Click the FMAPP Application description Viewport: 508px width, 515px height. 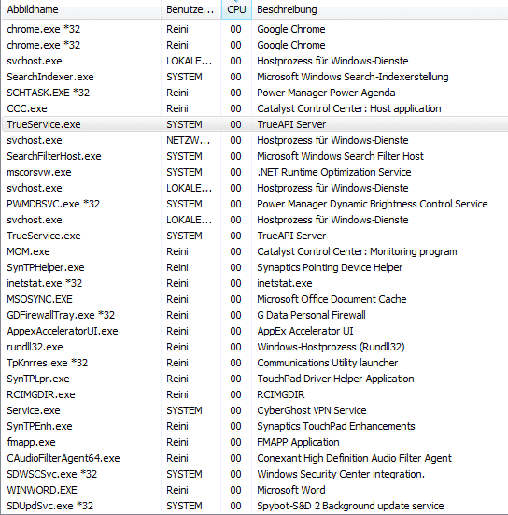298,442
